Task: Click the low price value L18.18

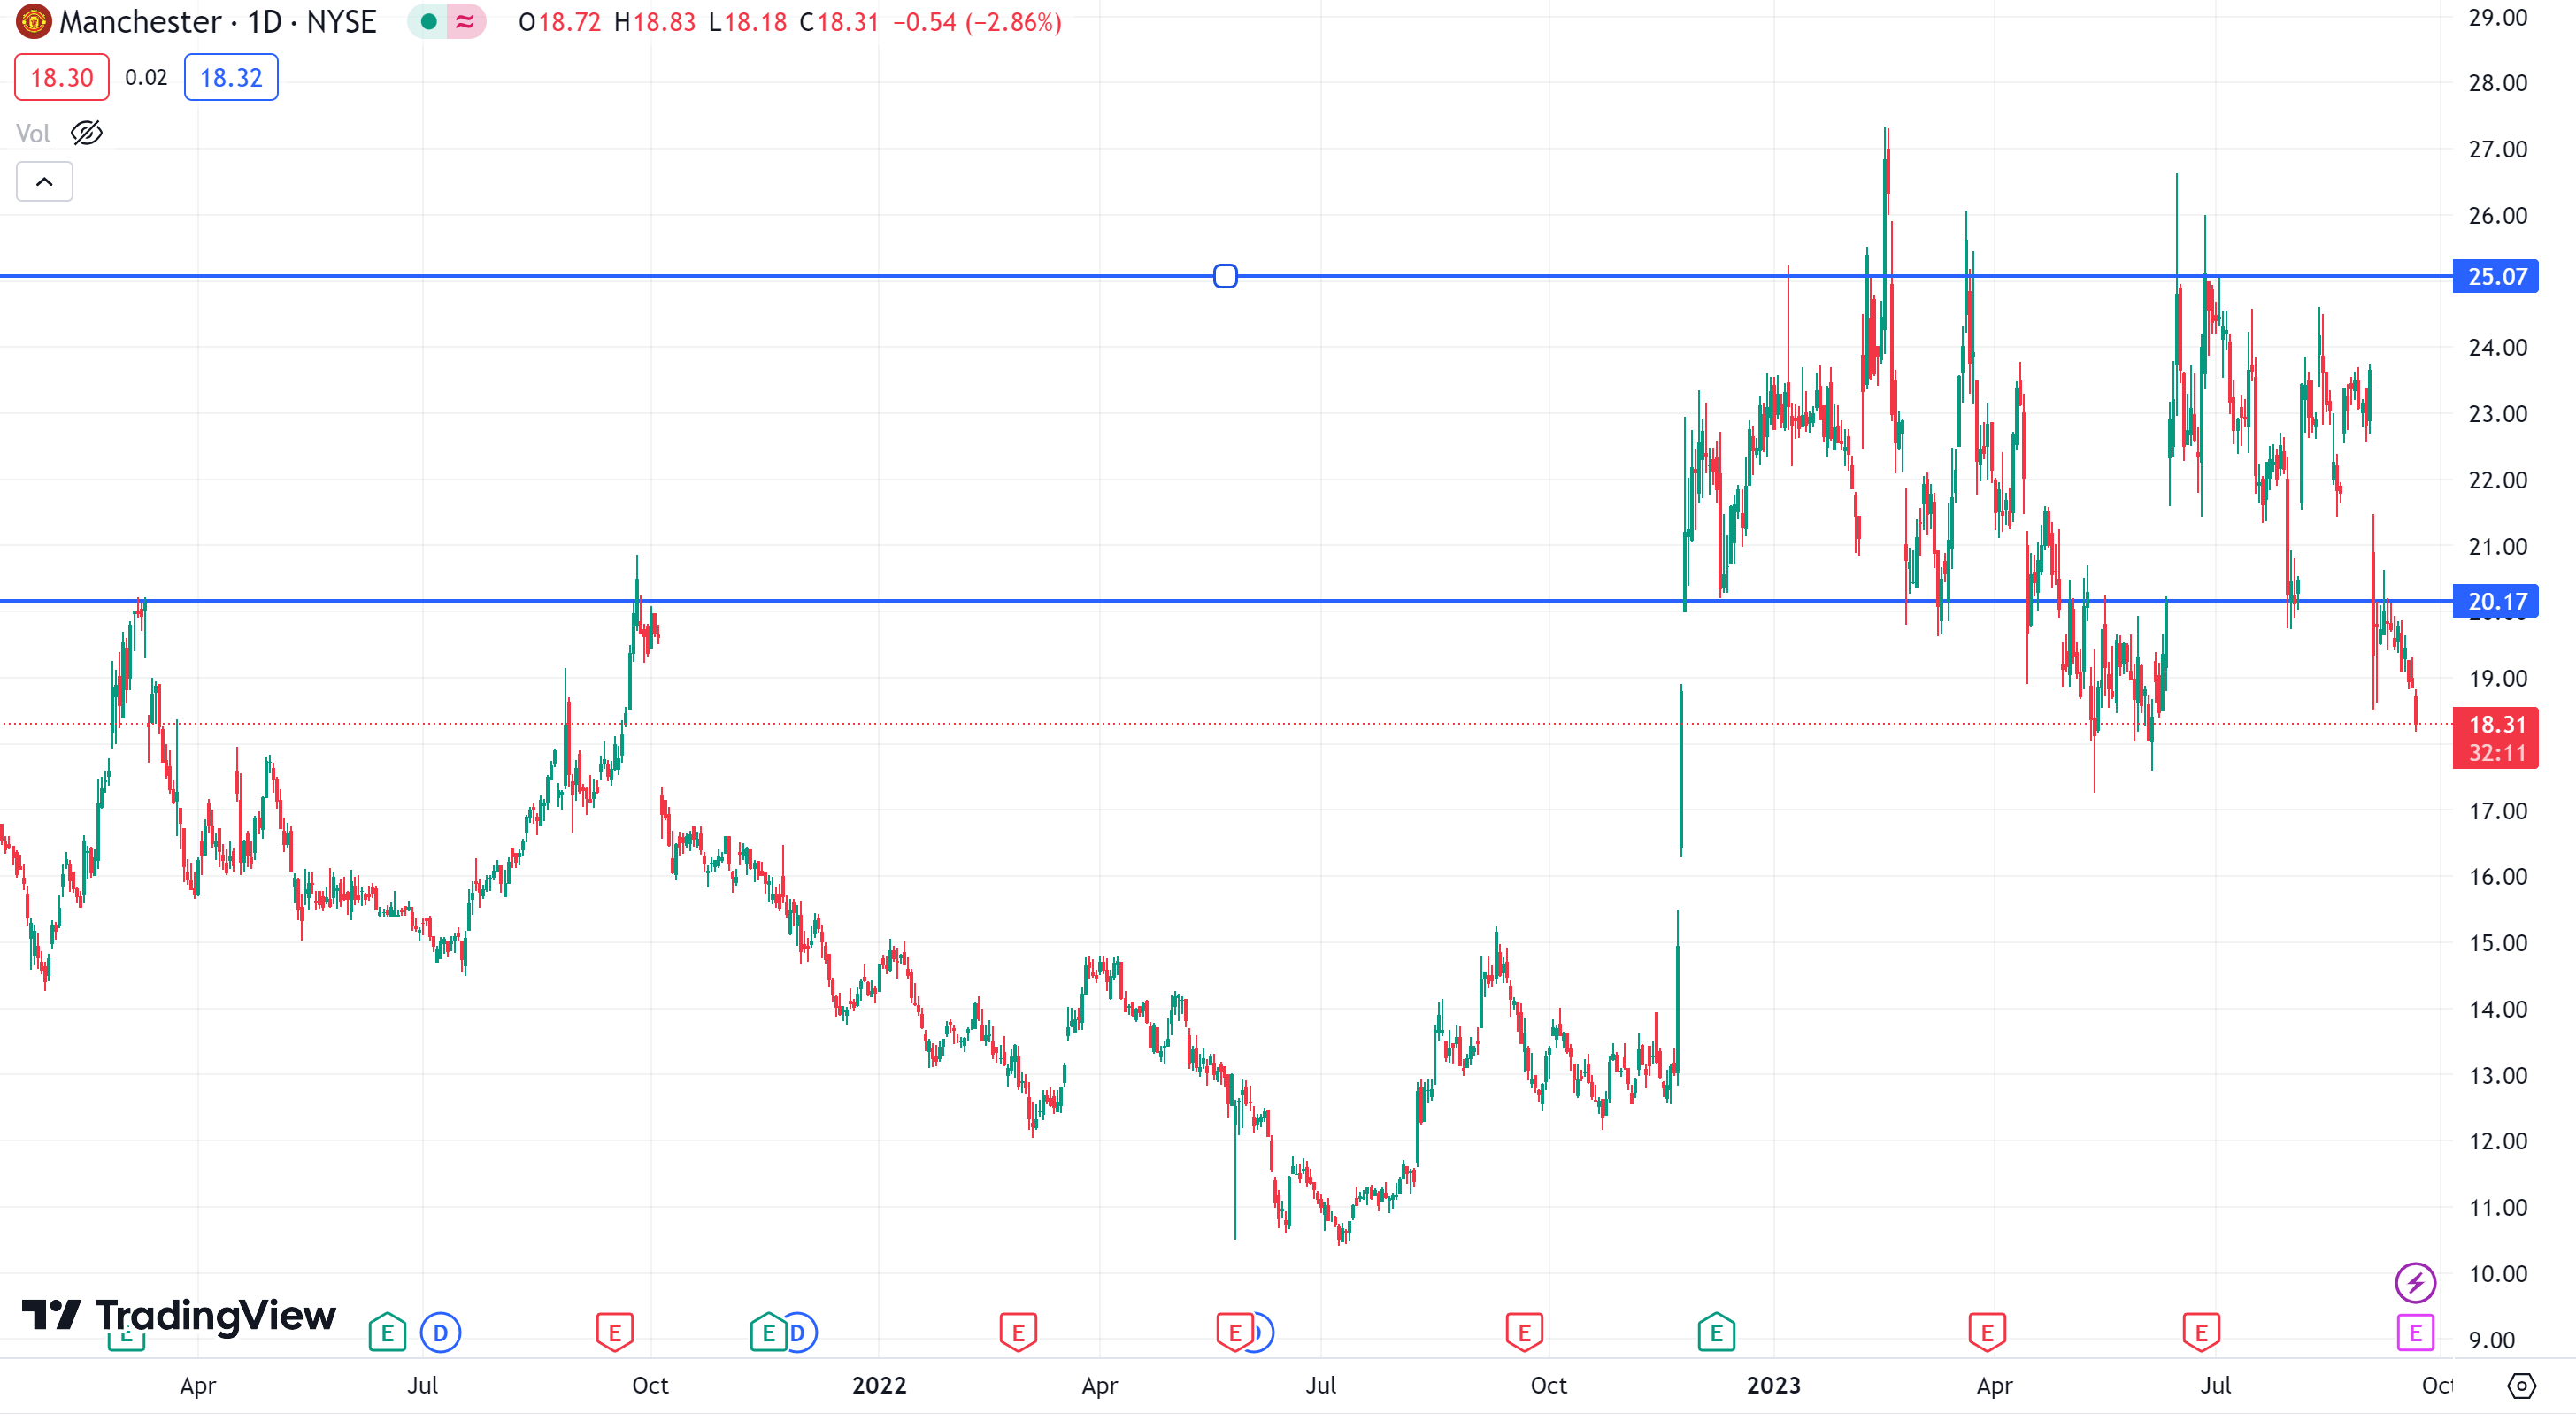Action: [x=748, y=22]
